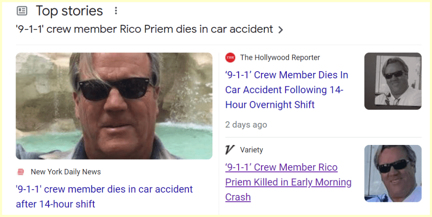Click the '2 days ago' timestamp
This screenshot has width=432, height=217.
coord(246,125)
